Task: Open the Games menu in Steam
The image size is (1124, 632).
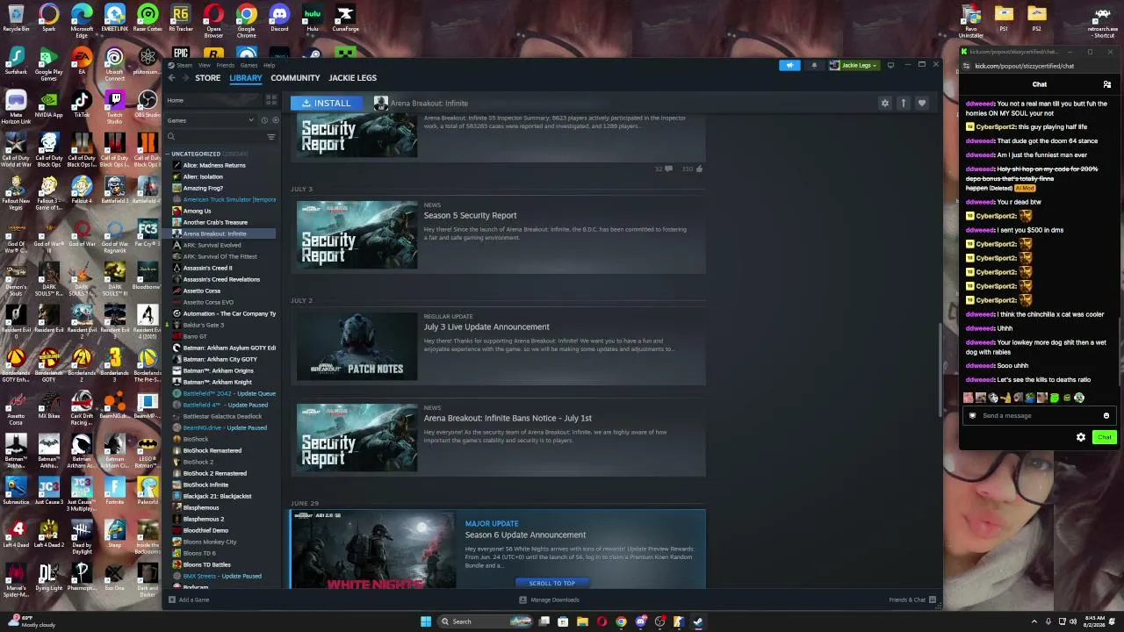Action: point(249,65)
